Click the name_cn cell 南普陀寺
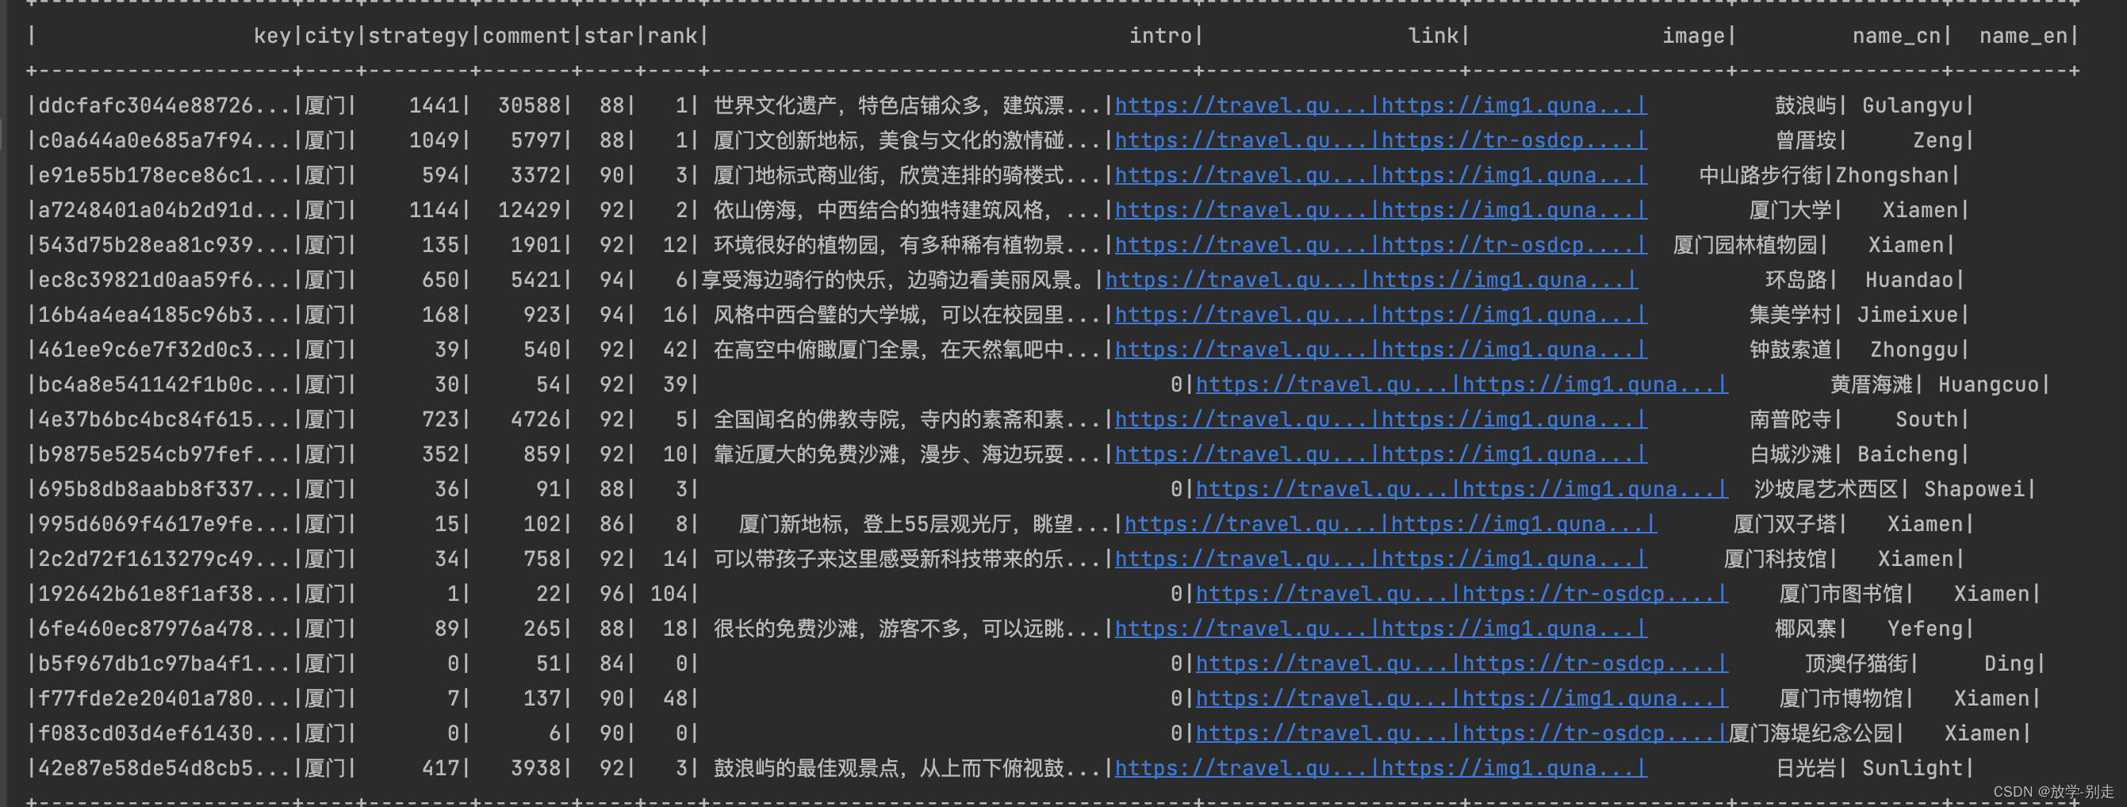 pos(1790,419)
